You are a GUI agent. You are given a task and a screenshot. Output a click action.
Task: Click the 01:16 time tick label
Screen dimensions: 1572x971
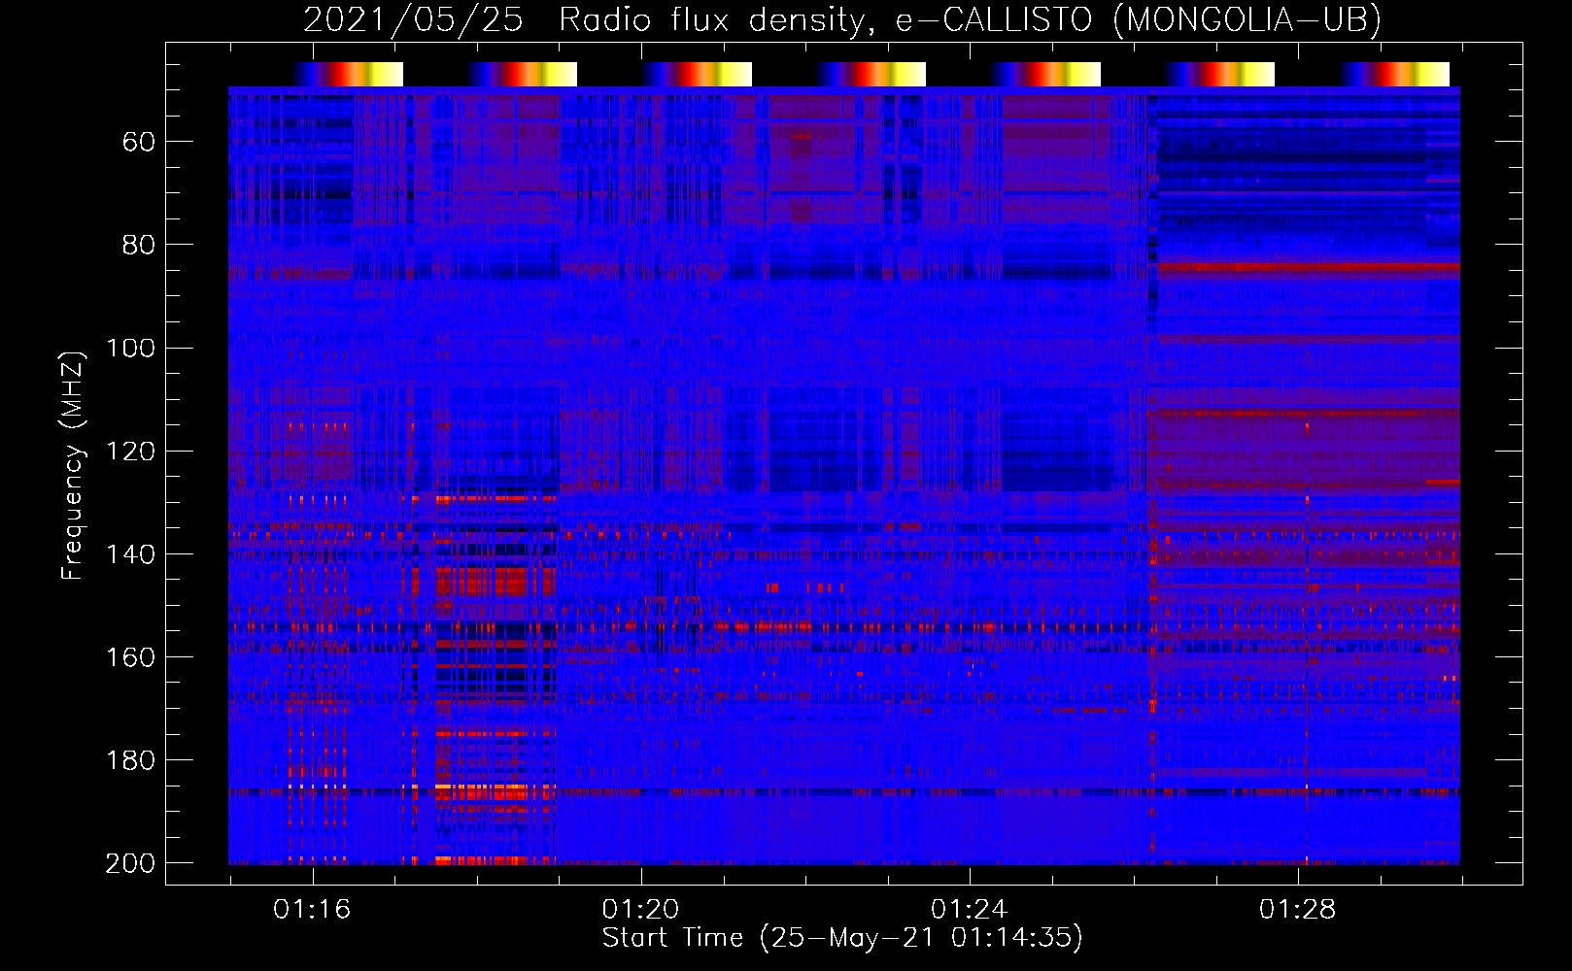click(x=312, y=909)
